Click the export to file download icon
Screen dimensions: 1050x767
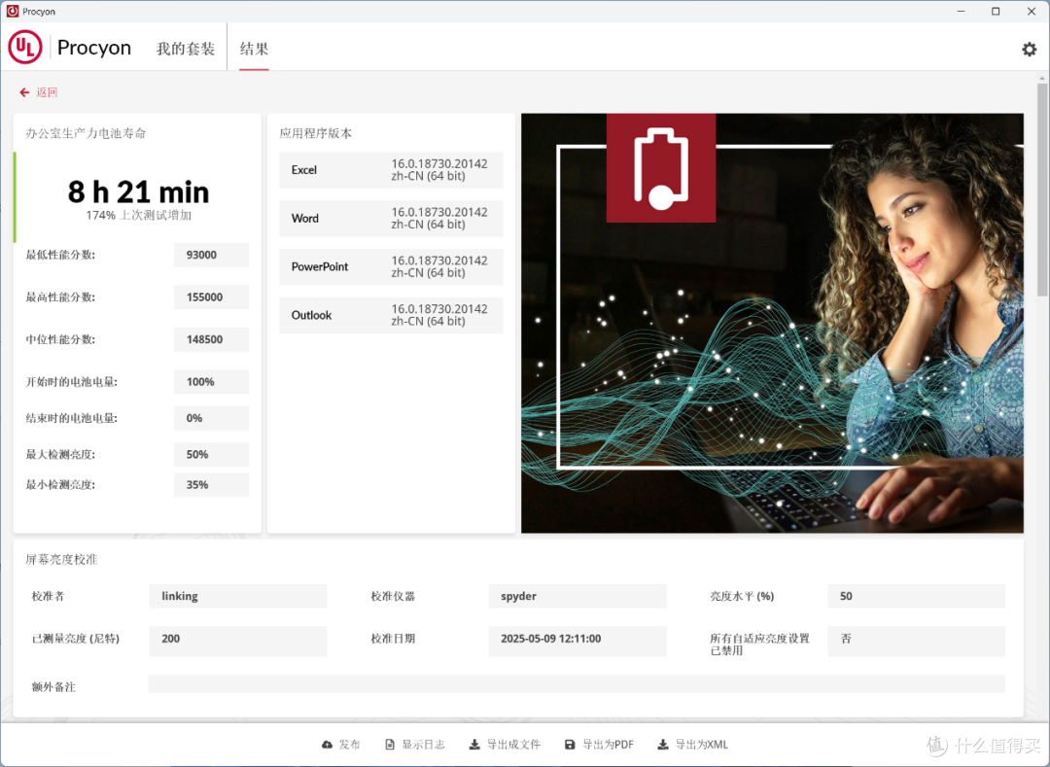[x=474, y=745]
